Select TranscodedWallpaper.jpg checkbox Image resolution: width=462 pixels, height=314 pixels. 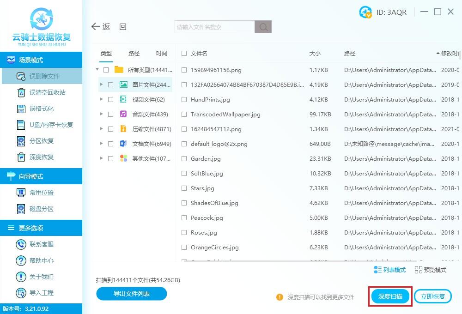coord(184,115)
